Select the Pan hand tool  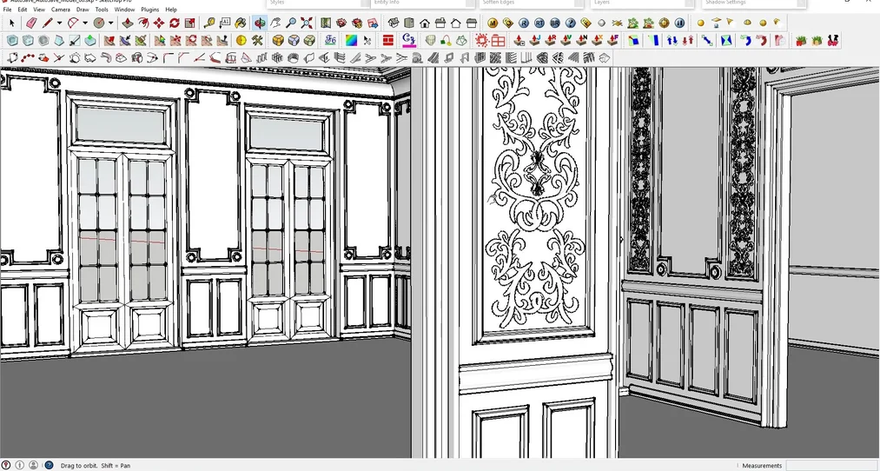(275, 23)
